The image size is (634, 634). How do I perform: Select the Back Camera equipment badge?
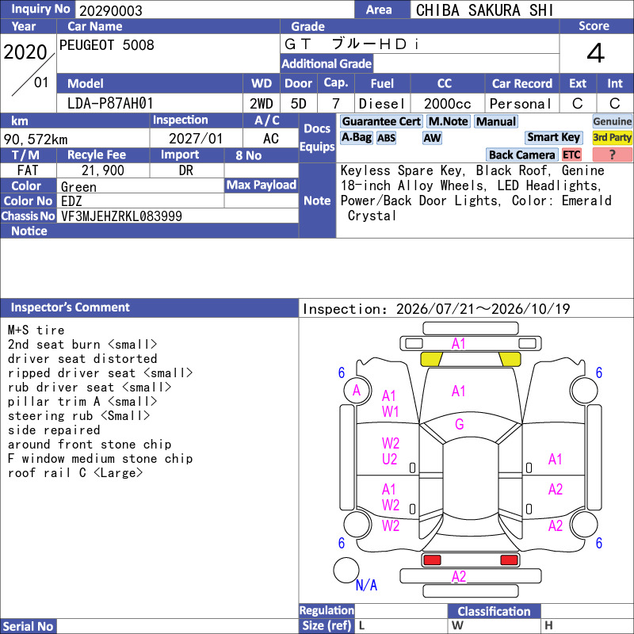tap(521, 155)
